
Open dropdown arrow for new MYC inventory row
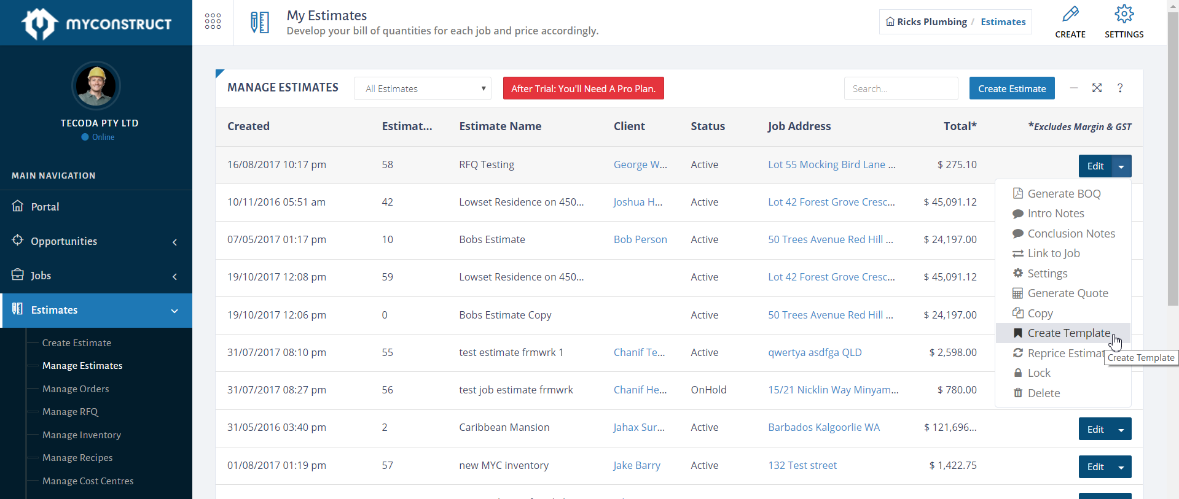[1121, 467]
